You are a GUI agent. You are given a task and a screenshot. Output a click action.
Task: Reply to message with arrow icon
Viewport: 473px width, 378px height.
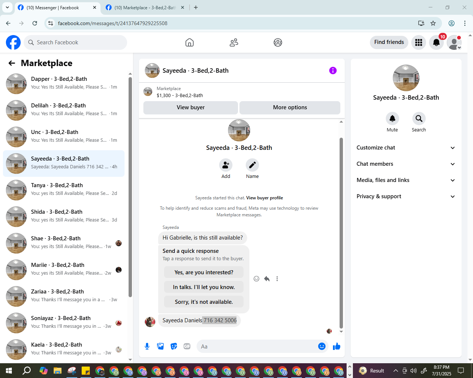pyautogui.click(x=267, y=279)
